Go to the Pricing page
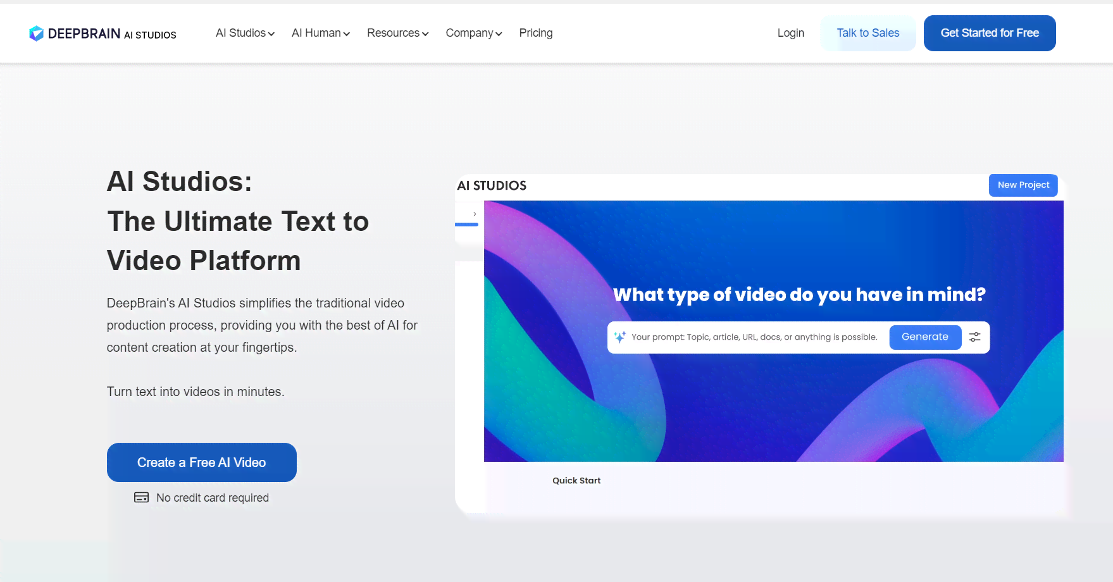 (x=535, y=33)
